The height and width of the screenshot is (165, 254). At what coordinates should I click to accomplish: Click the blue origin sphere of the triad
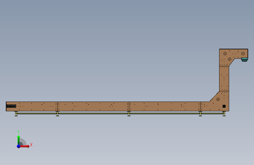tap(19, 146)
